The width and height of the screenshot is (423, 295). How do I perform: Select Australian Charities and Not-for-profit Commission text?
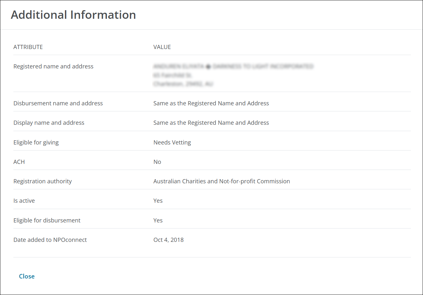[x=222, y=181]
